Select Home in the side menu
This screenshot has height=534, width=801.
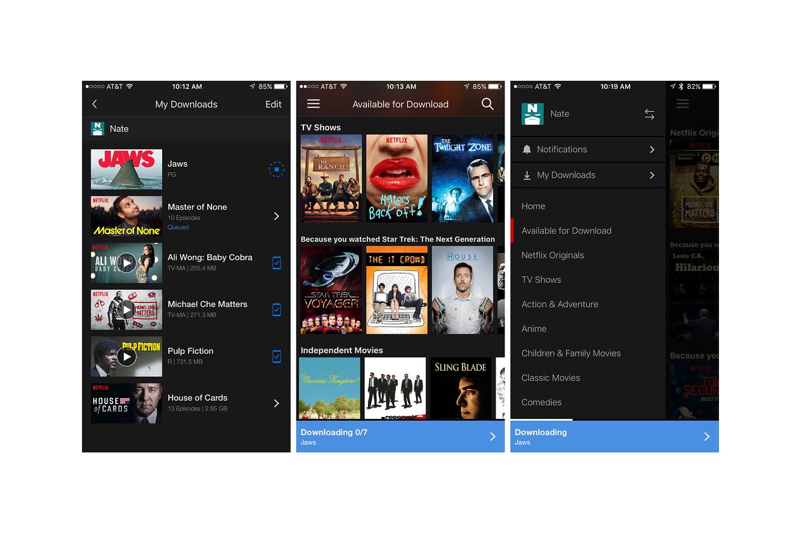coord(533,206)
